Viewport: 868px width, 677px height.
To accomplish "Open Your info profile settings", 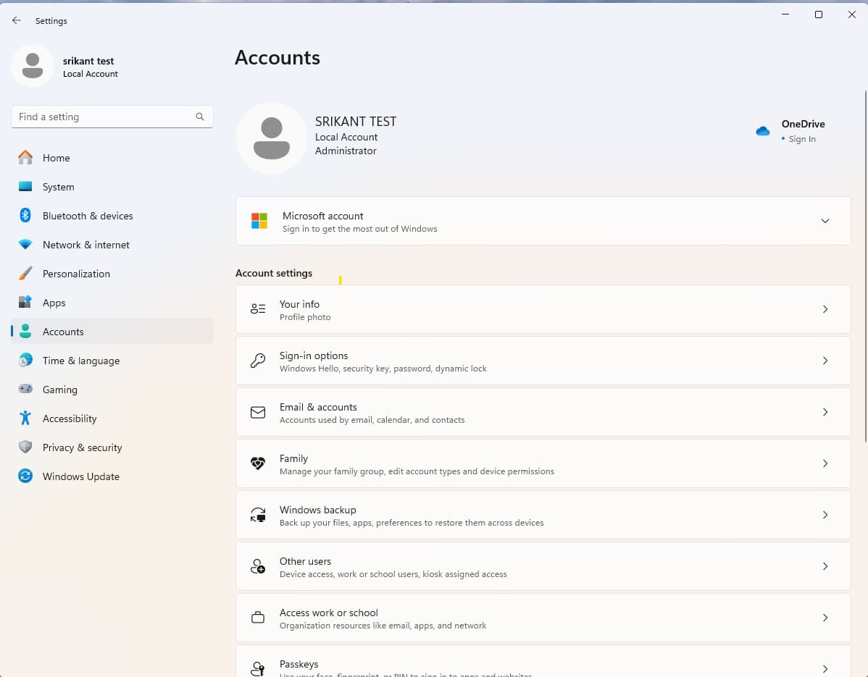I will pos(543,309).
